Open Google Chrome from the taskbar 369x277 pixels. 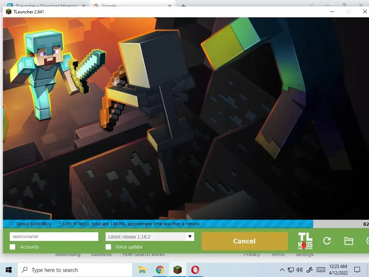tap(160, 270)
